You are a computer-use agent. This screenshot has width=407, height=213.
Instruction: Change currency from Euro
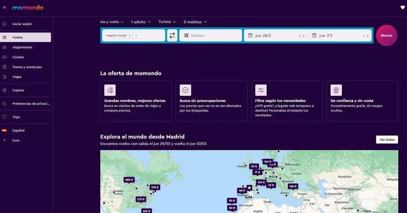25,140
